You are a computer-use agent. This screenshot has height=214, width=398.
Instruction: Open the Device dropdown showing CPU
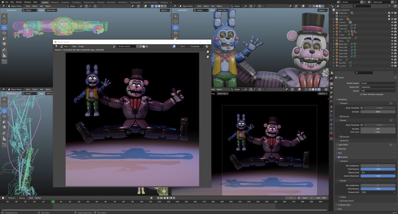(x=378, y=91)
